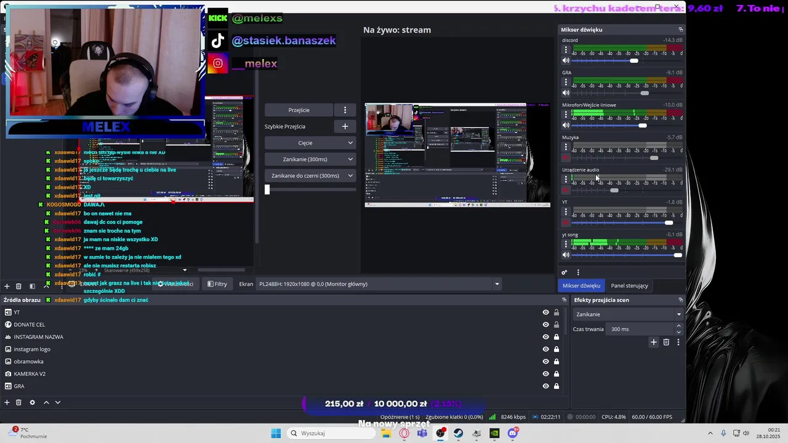Open Filtry for the selected source
Screen dimensions: 788x443
pos(217,284)
